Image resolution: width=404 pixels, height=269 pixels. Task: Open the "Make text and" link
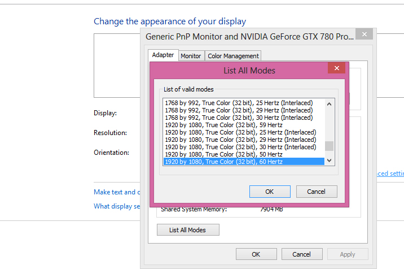pos(115,192)
